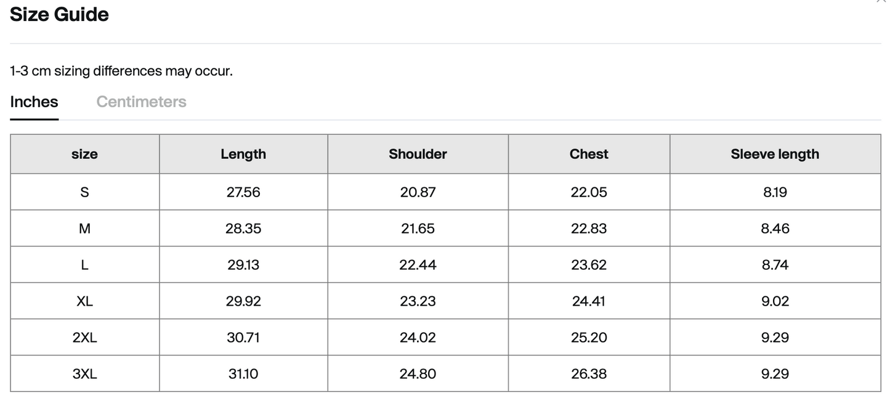Close the Size Guide dialog
Image resolution: width=890 pixels, height=403 pixels.
click(x=881, y=2)
